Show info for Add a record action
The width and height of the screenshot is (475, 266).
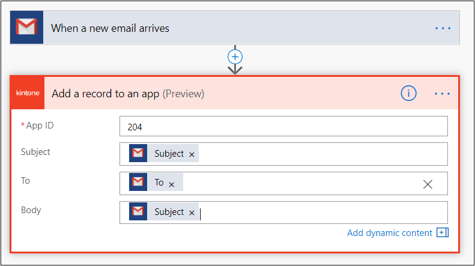click(408, 93)
